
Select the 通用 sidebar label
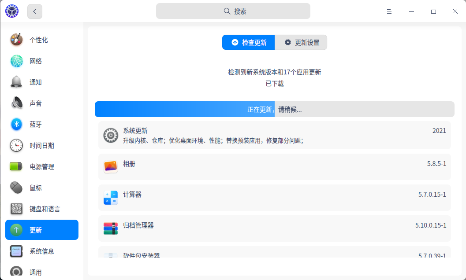point(36,273)
